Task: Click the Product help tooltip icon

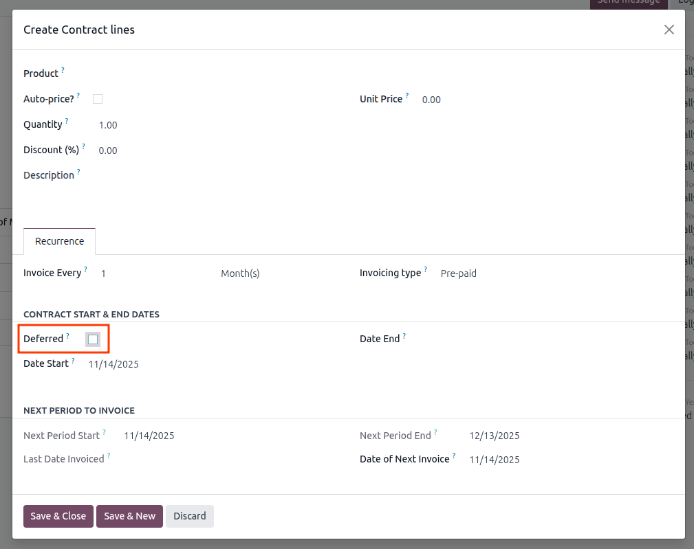Action: pos(63,70)
